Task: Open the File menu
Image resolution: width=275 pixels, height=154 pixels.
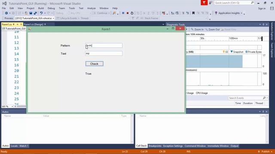Action: [4, 8]
